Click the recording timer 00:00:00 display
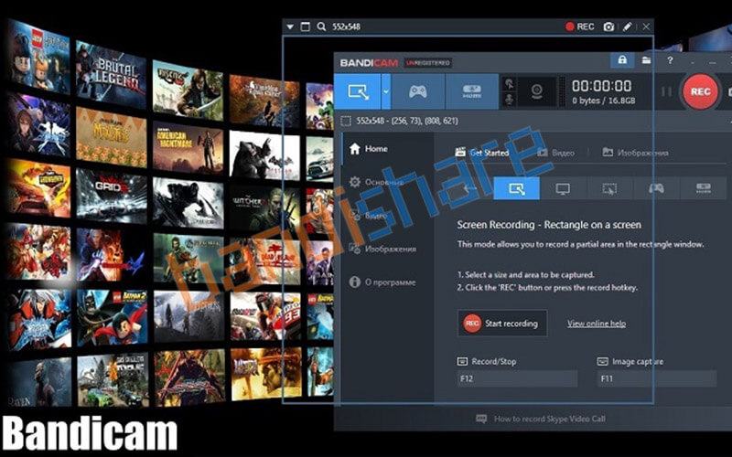The width and height of the screenshot is (732, 457). point(601,86)
